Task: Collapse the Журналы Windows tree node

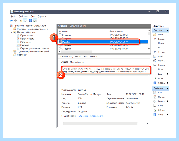Action: click(x=11, y=32)
